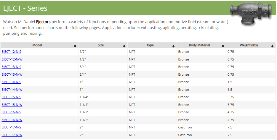Sort table by Type column arrows
Viewport: 277px width, 140px height.
[x=173, y=46]
